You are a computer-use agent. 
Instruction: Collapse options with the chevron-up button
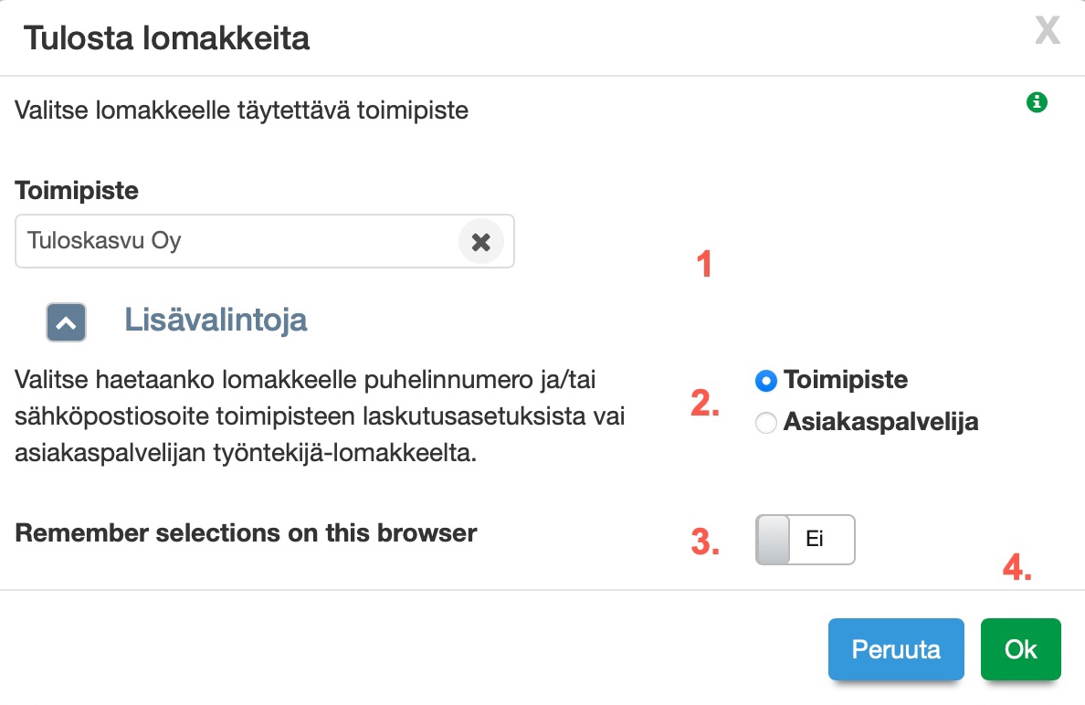pos(66,321)
